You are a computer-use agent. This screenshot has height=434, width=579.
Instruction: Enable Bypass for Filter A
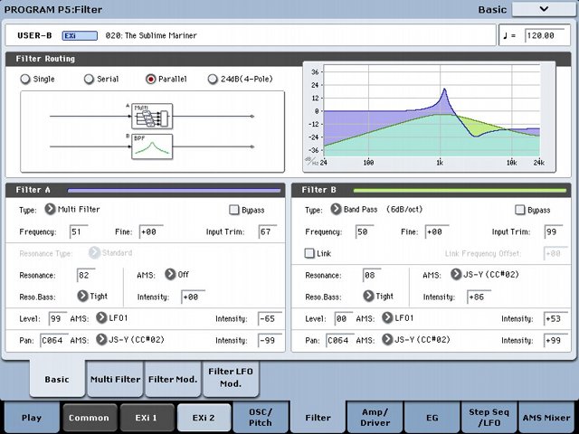point(234,210)
